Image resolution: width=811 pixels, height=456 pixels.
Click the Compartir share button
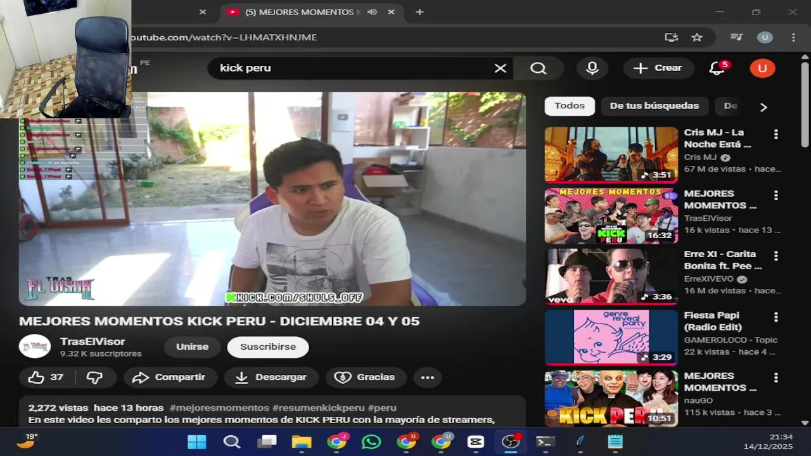click(x=170, y=377)
